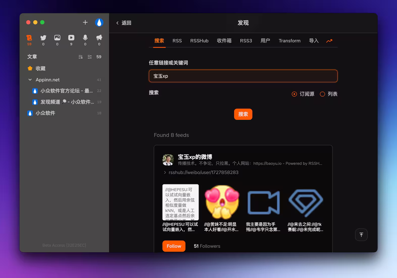Open the 用户 tab
Image resolution: width=397 pixels, height=278 pixels.
tap(265, 41)
